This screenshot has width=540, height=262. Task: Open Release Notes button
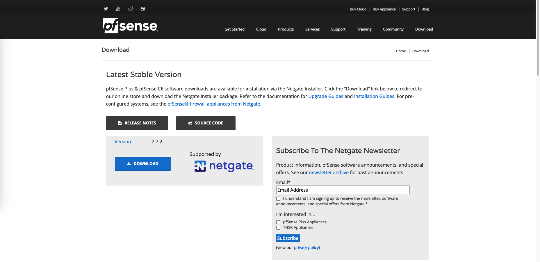coord(137,123)
